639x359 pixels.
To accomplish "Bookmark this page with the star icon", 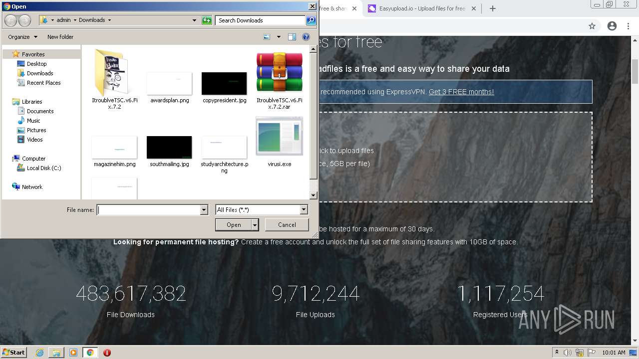I will (592, 26).
